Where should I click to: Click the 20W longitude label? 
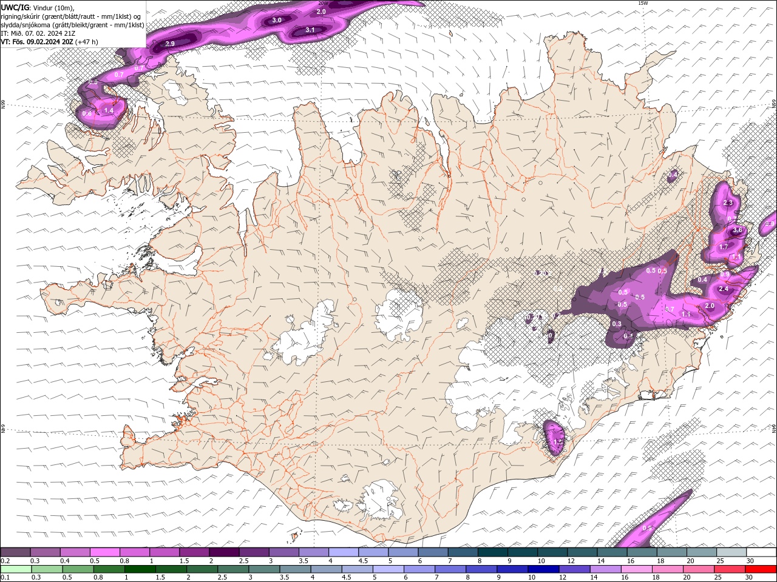(x=323, y=3)
